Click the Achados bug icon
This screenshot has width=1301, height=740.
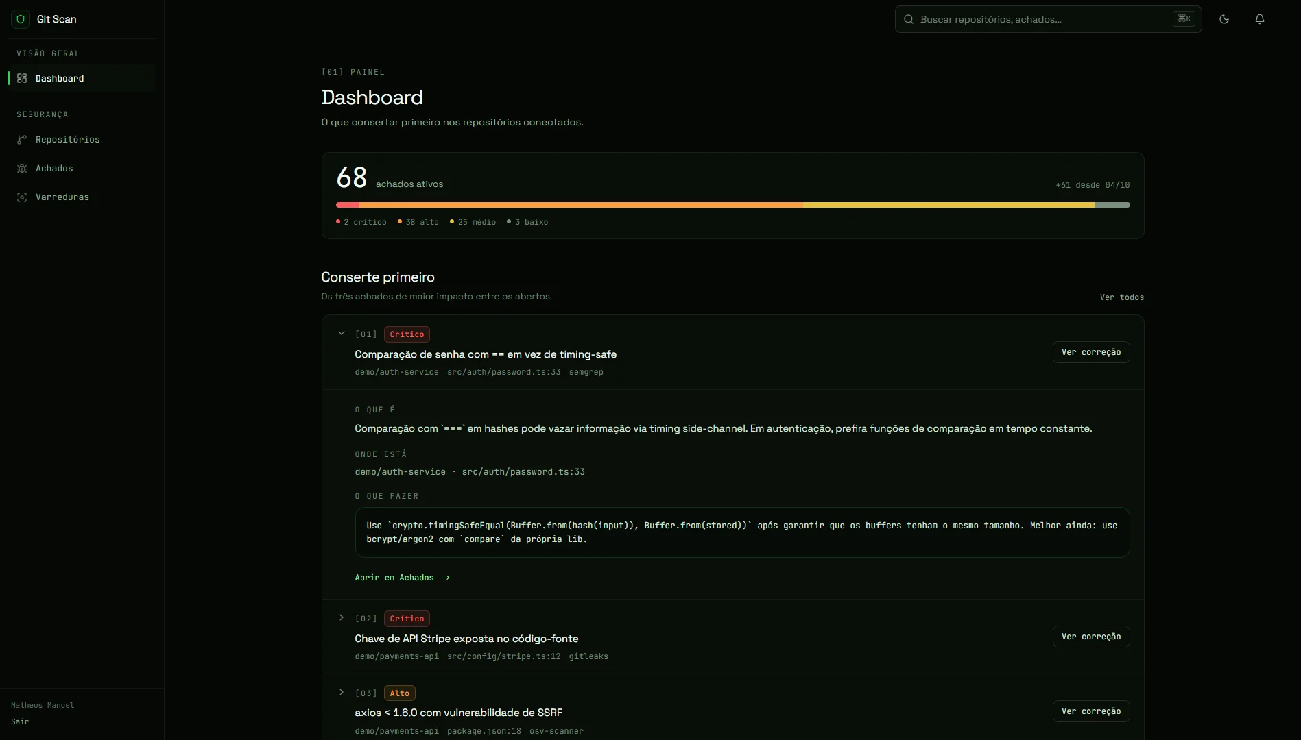point(22,168)
